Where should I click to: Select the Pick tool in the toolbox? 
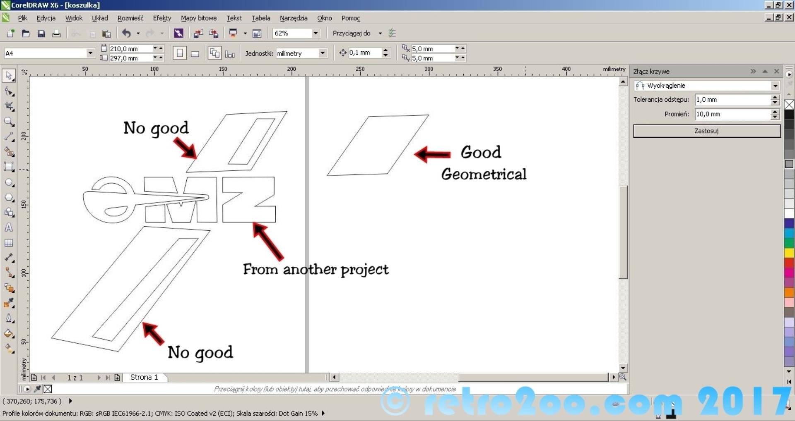coord(9,76)
